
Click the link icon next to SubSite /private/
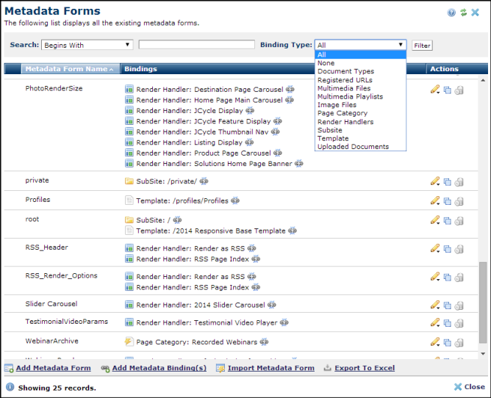[x=204, y=181]
